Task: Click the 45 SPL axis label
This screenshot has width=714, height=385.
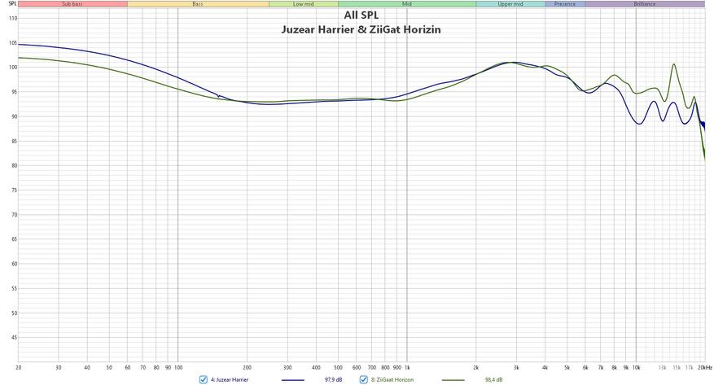Action: pos(14,338)
